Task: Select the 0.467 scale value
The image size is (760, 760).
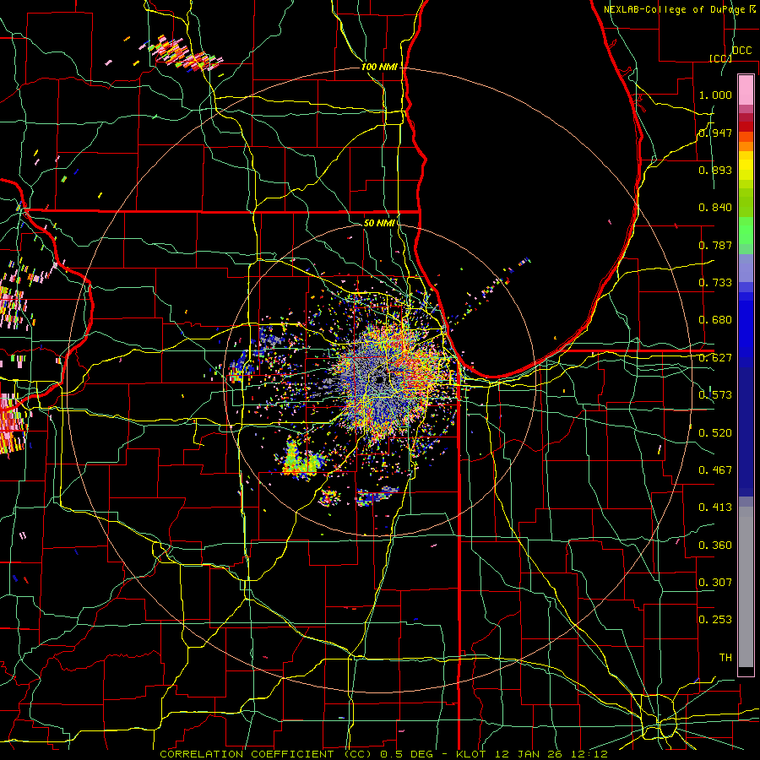Action: 715,470
